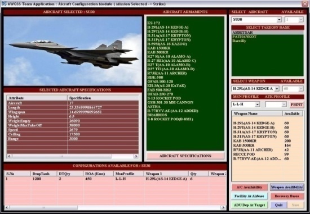Screen dimensions: 310x214
Task: Click the Attribute column header
Action: 37,98
